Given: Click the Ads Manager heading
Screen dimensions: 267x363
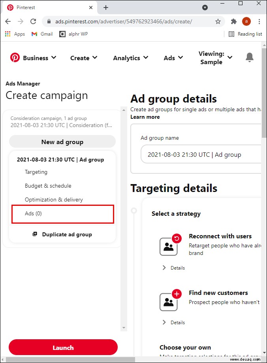Looking at the screenshot, I should (x=23, y=84).
